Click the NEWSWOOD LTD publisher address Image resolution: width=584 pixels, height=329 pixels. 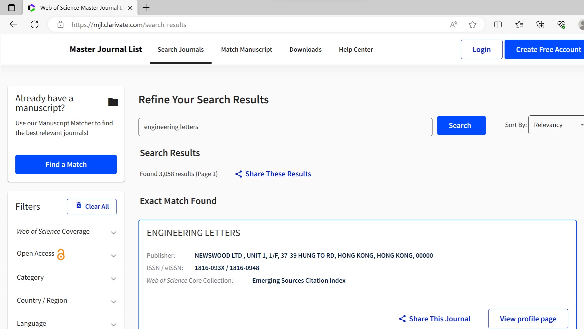(x=314, y=256)
